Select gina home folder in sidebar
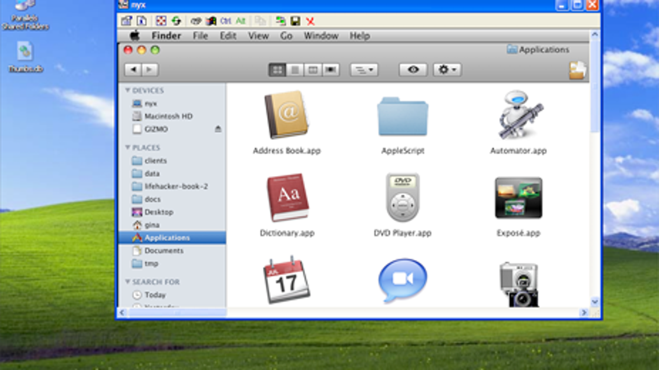Screen dimensions: 659x370 [x=172, y=225]
